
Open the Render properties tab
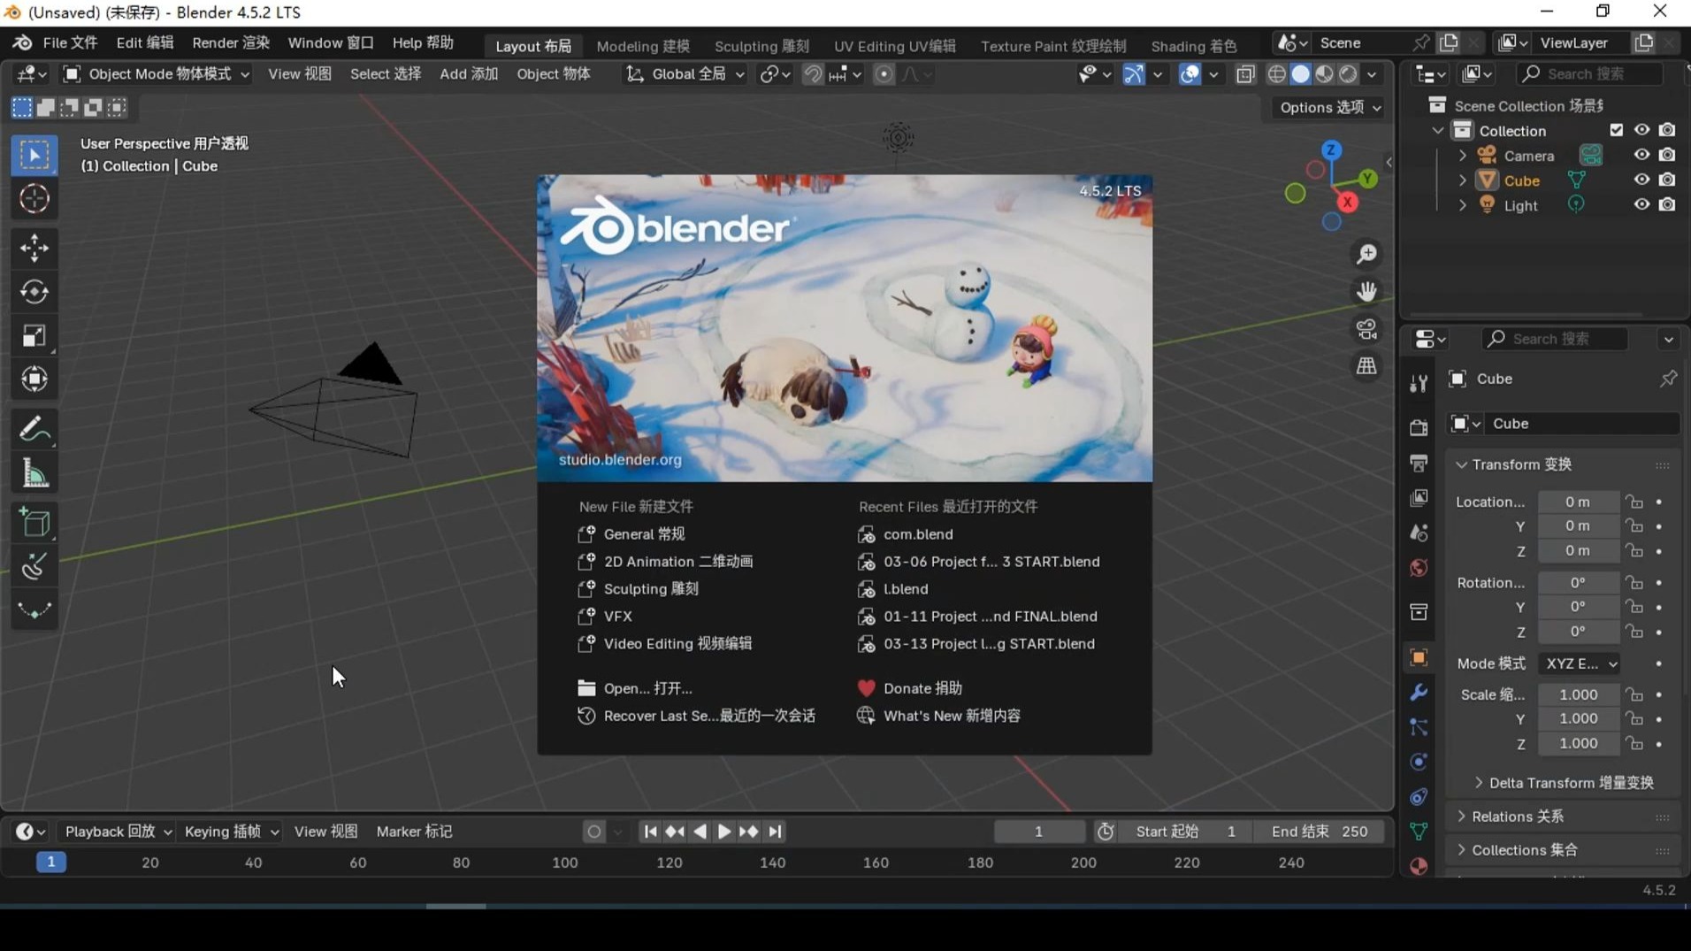click(x=1419, y=427)
